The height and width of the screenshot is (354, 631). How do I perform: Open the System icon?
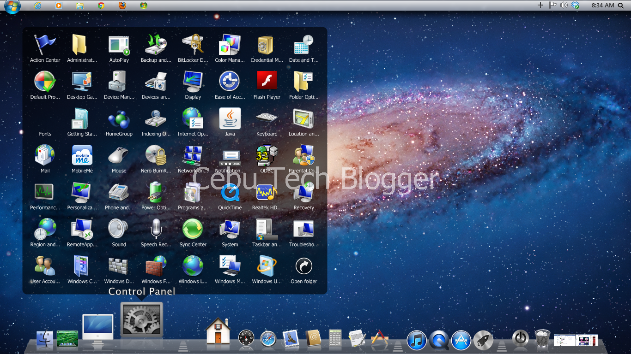(x=230, y=229)
